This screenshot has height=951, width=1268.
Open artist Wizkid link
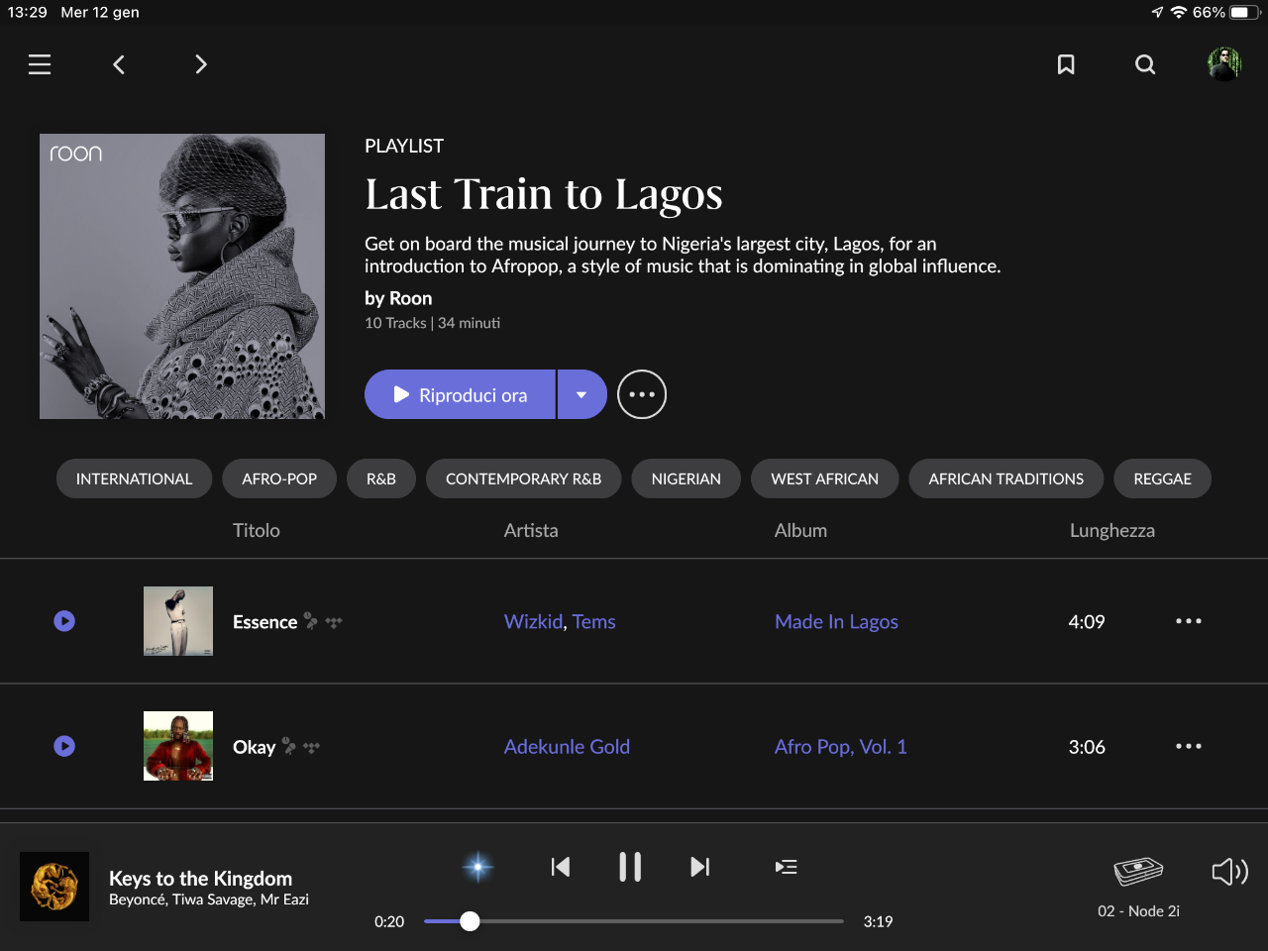(x=533, y=621)
